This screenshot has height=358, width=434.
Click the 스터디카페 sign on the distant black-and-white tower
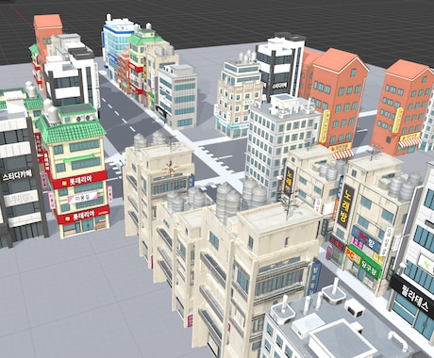[279, 85]
